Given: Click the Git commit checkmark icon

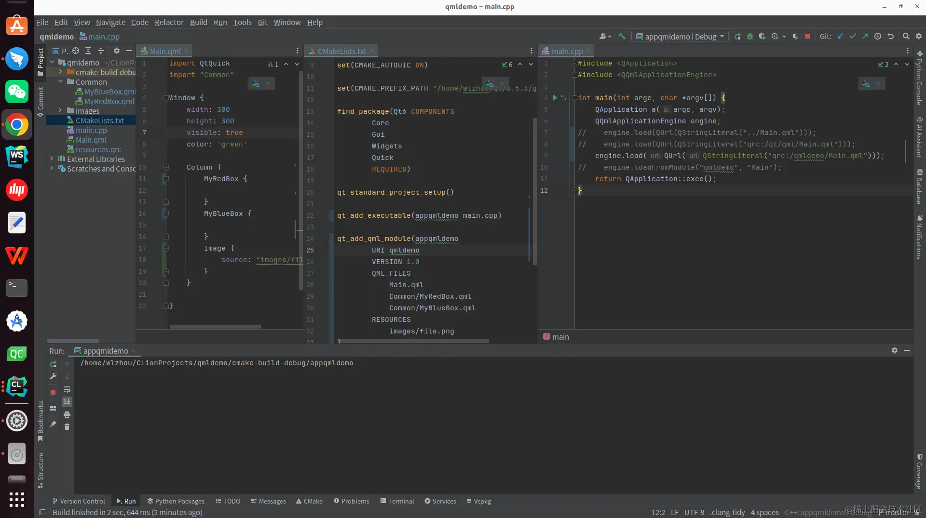Looking at the screenshot, I should [x=853, y=37].
